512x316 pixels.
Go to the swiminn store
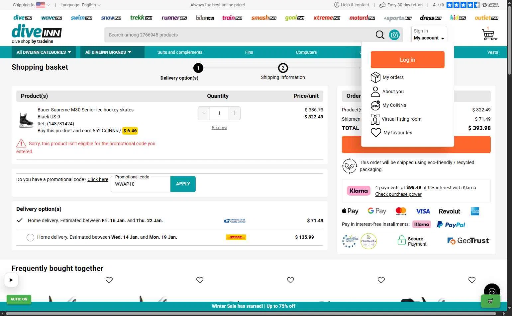[81, 18]
